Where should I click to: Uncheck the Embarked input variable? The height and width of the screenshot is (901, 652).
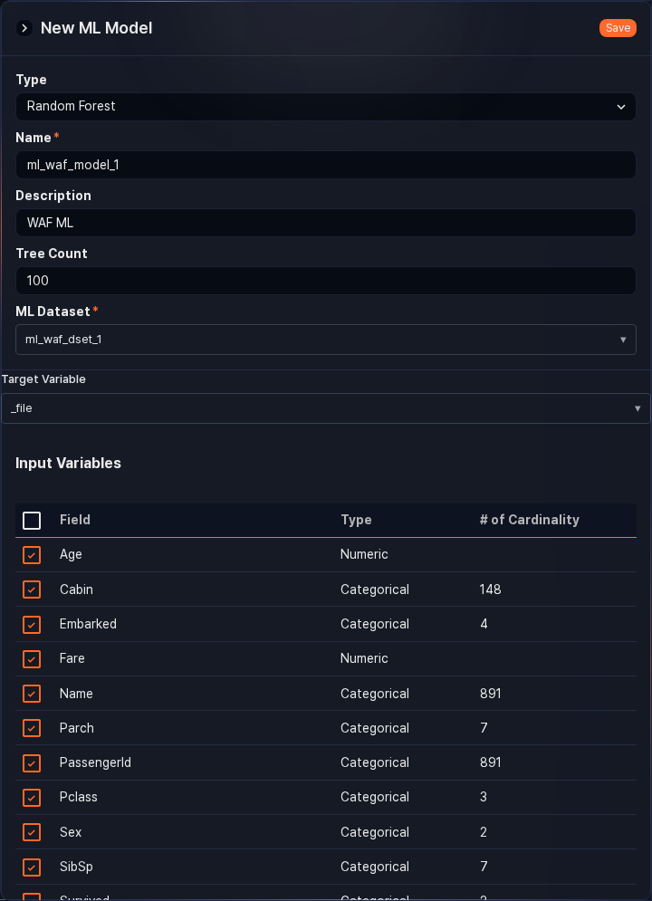32,625
